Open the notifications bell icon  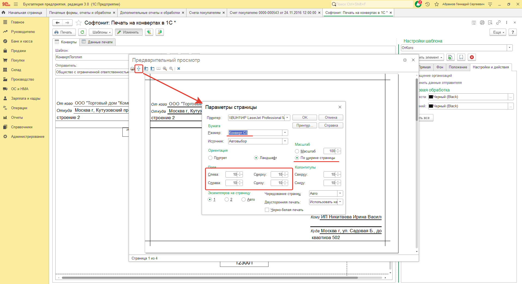click(418, 4)
